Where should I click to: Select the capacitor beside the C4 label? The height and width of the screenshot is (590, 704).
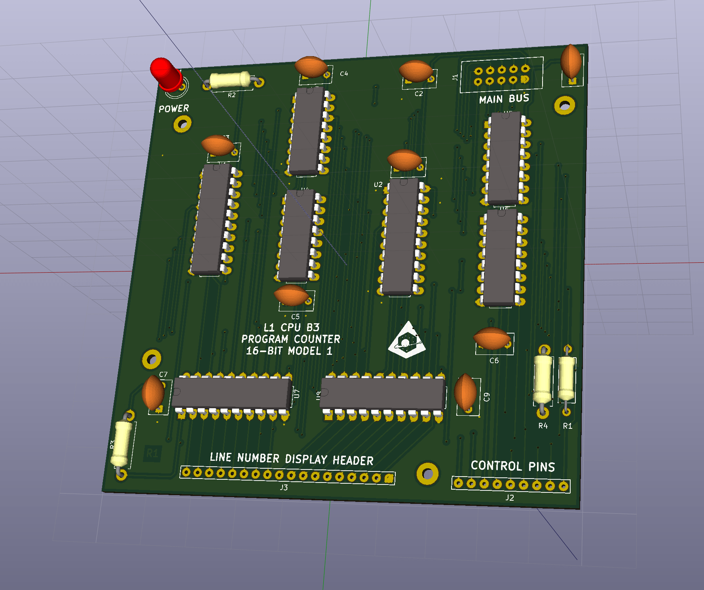(x=311, y=67)
